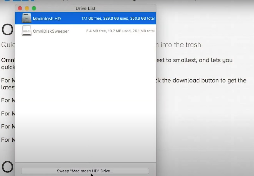Zoom the Drive List window with green button
This screenshot has height=176, width=254.
click(34, 8)
